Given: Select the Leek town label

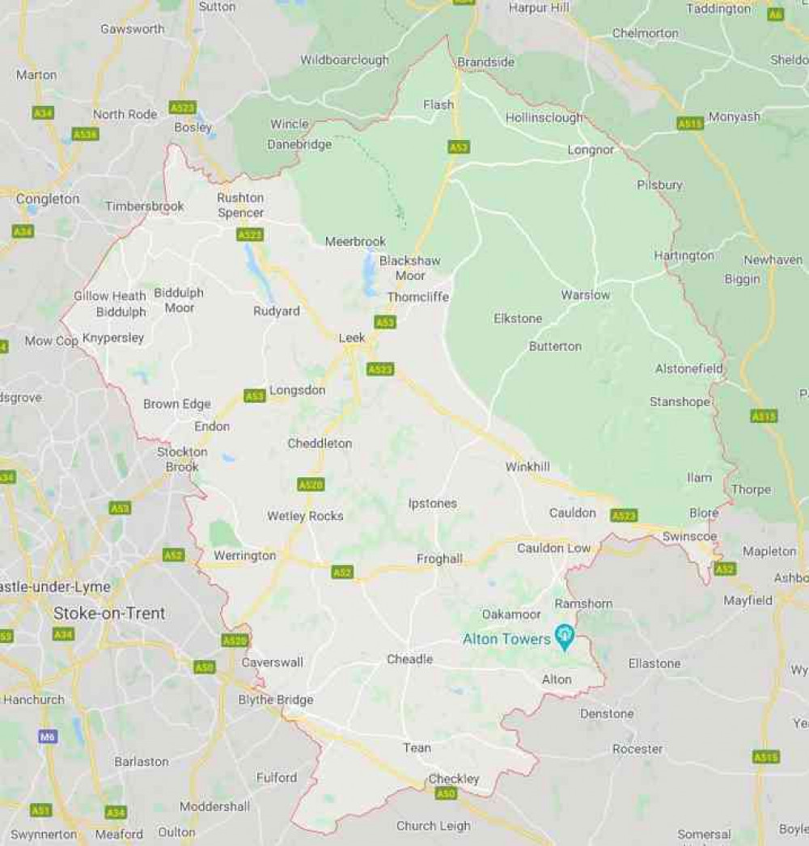Looking at the screenshot, I should [352, 338].
